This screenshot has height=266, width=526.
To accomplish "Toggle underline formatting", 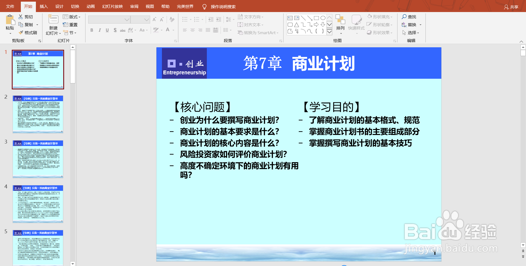I will [x=107, y=30].
